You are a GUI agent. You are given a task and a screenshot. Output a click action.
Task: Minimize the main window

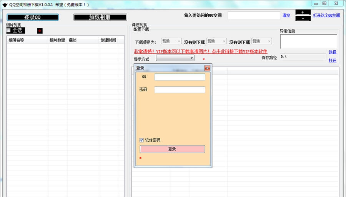316,3
